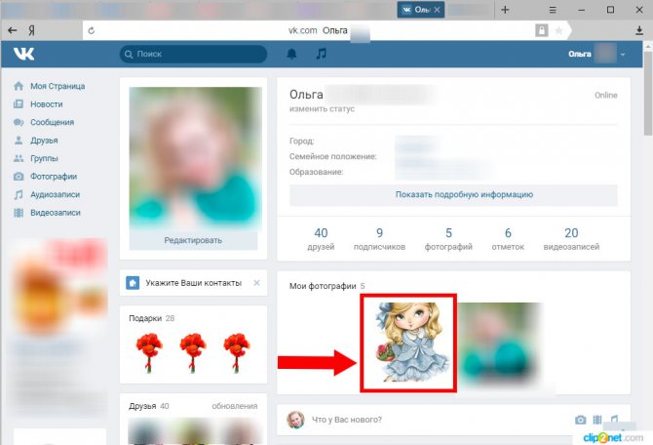The image size is (653, 445).
Task: Click the small avatar in post box
Action: tap(295, 420)
